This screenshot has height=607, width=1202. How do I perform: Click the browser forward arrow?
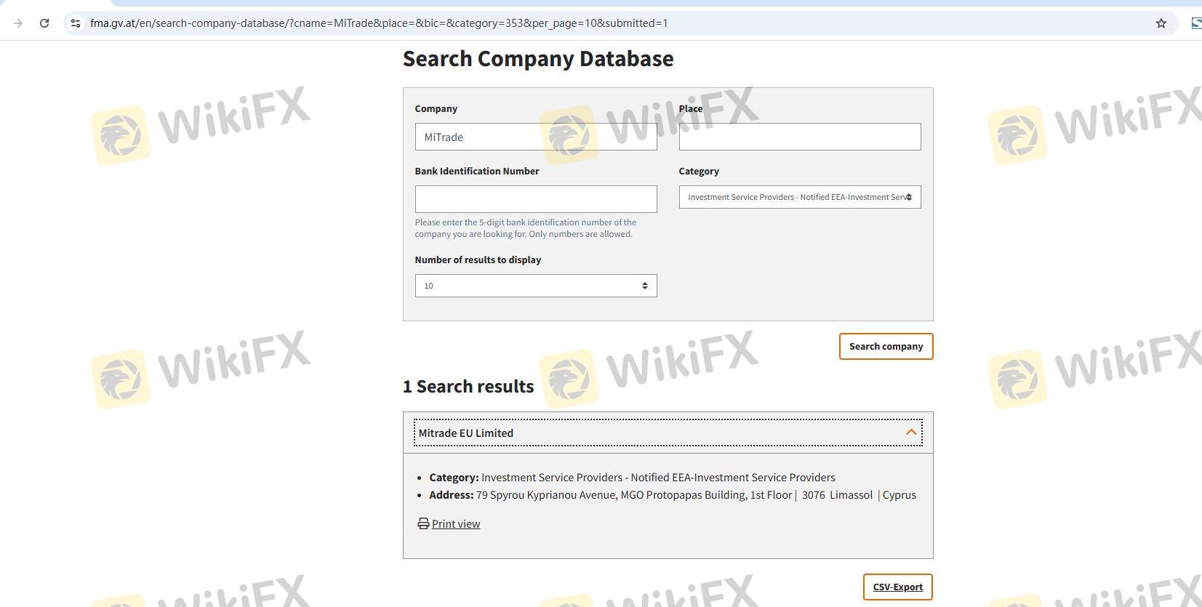click(18, 23)
